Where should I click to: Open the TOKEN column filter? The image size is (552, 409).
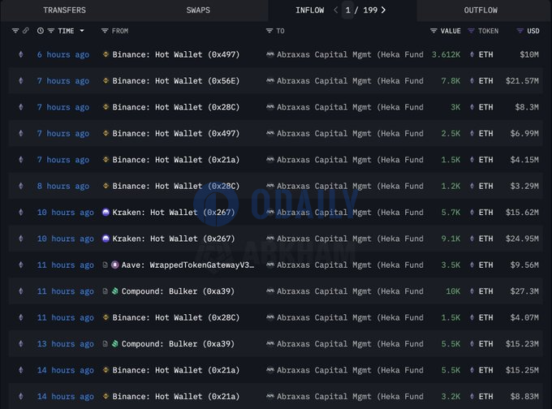pos(471,31)
